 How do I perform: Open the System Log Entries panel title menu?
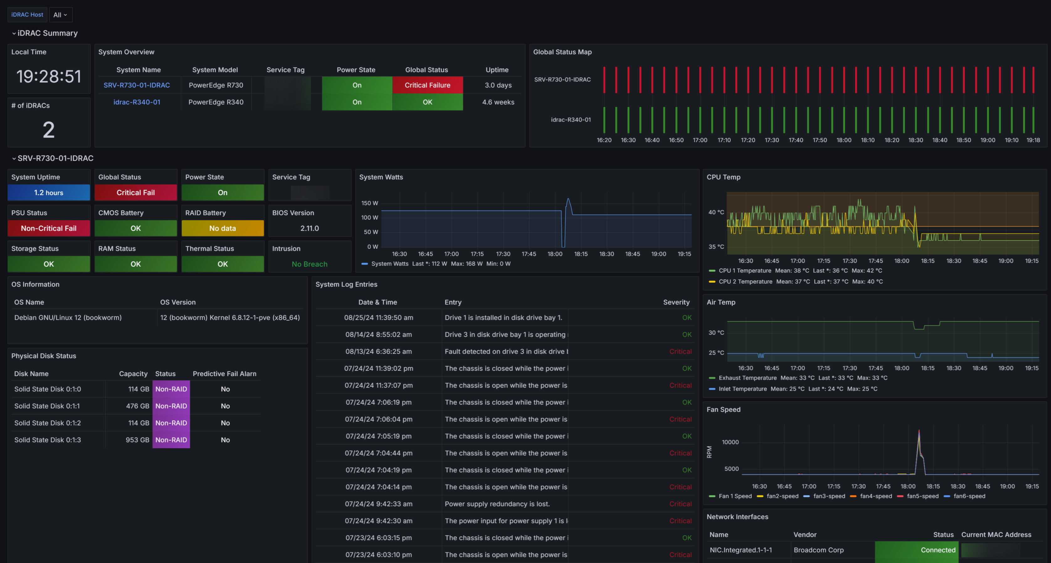[346, 284]
